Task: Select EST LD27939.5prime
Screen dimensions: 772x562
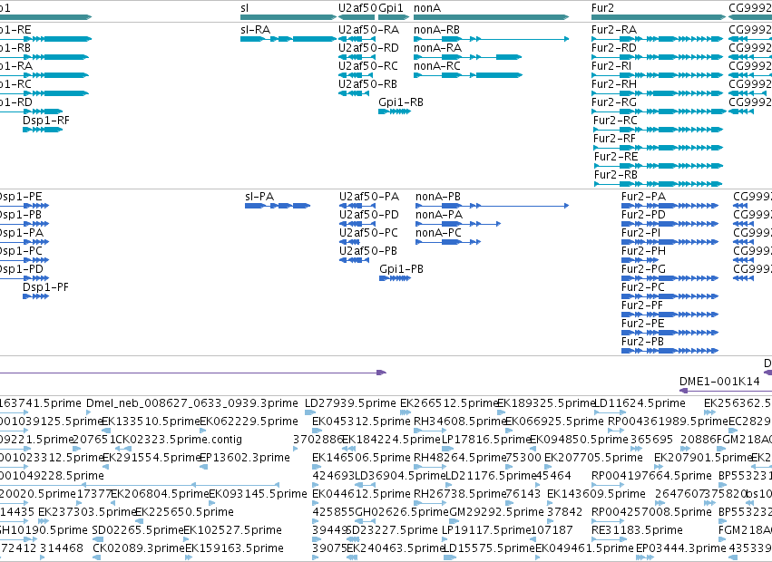Action: [350, 403]
